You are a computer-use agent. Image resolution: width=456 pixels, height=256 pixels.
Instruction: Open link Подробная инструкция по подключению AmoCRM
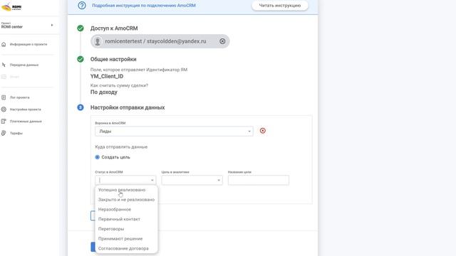click(x=144, y=5)
